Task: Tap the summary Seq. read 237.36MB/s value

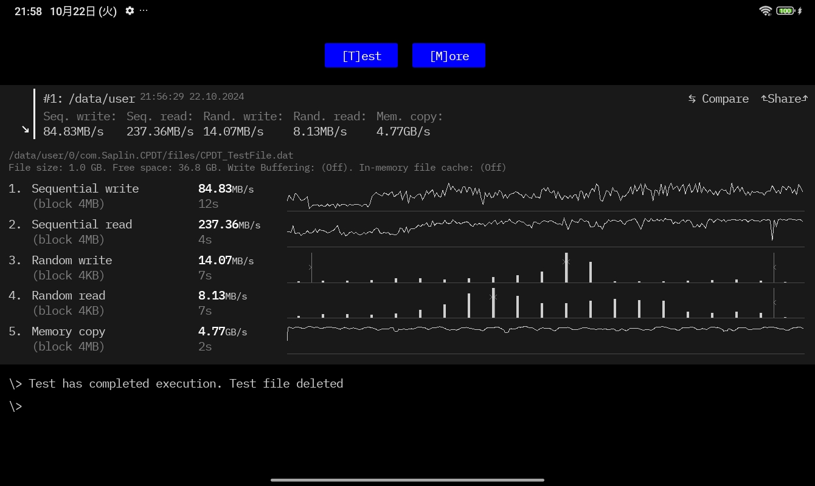Action: point(160,131)
